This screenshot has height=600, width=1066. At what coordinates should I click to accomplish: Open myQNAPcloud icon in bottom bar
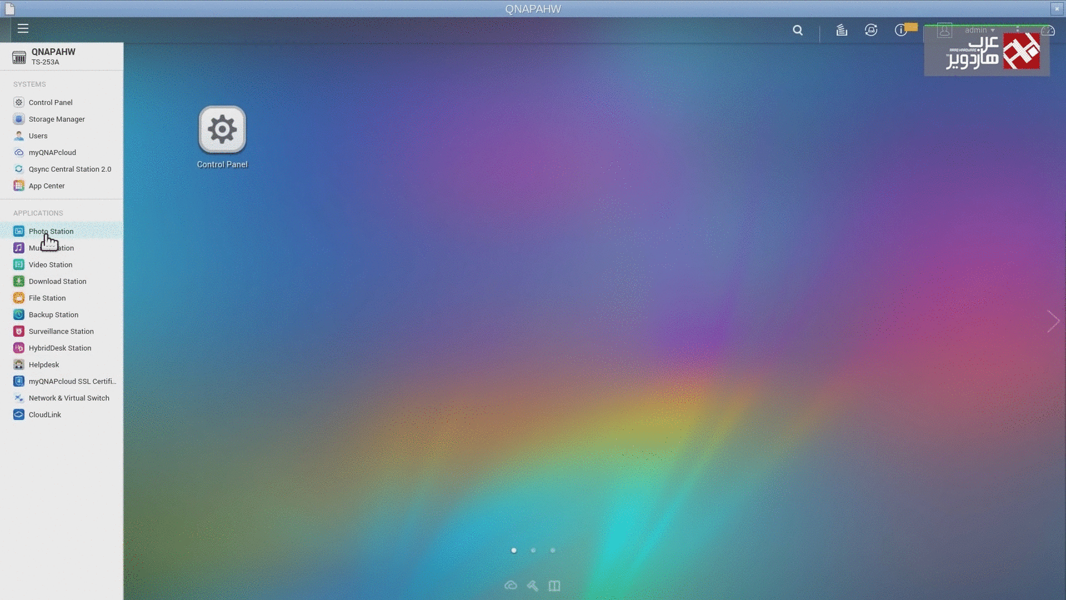click(511, 586)
